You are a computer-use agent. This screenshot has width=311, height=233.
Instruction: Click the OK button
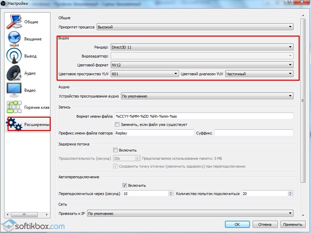pos(237,224)
